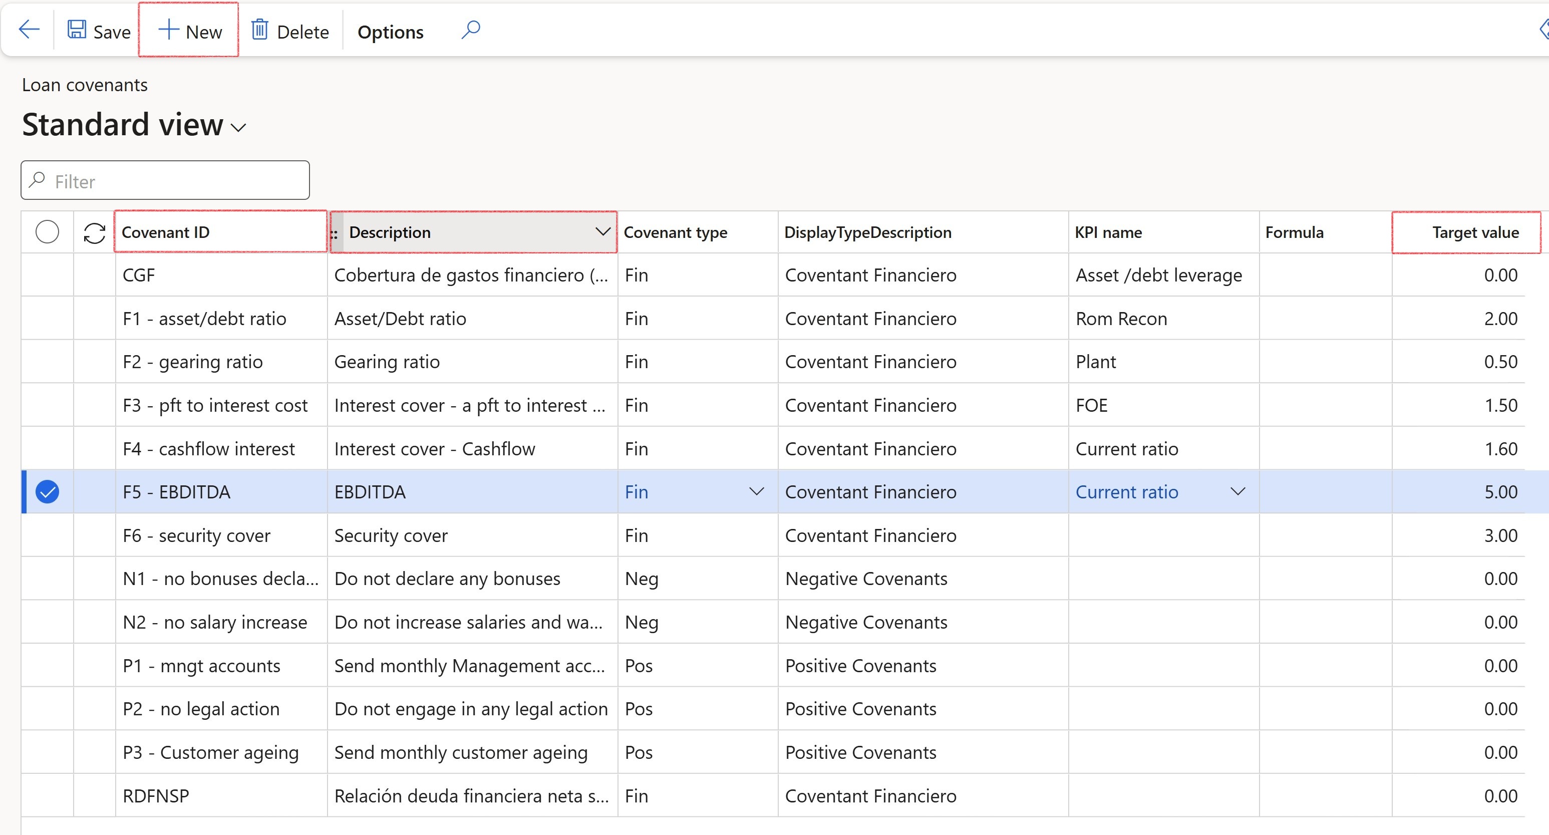Click target value 2.00 cell
The width and height of the screenshot is (1549, 835).
pos(1458,319)
